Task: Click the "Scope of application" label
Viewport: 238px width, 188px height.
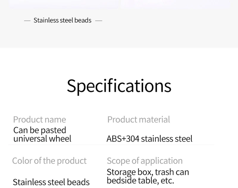Action: (145, 161)
